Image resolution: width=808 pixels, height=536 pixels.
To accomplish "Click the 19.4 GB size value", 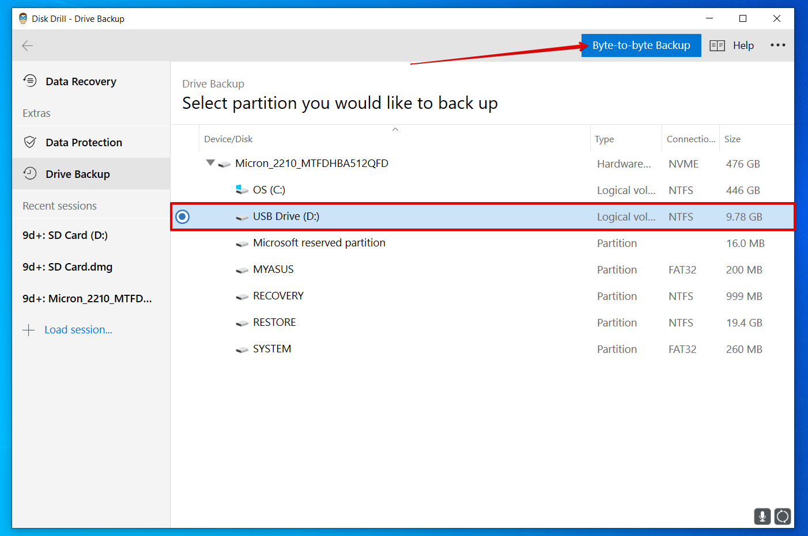I will [744, 323].
